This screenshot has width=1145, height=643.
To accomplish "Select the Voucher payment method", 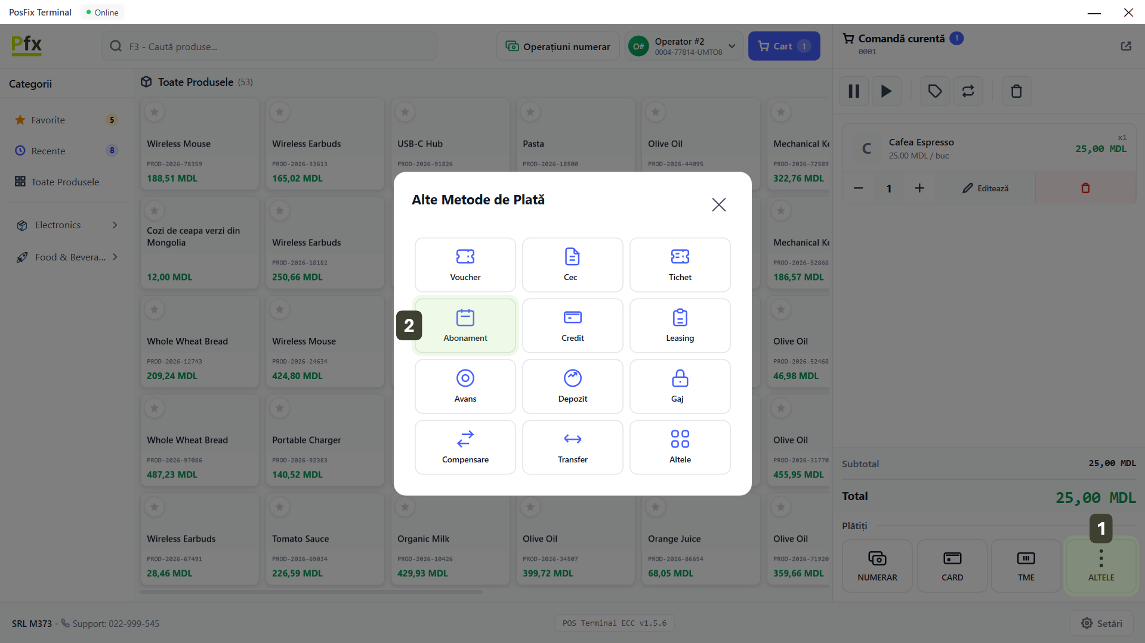I will (465, 265).
